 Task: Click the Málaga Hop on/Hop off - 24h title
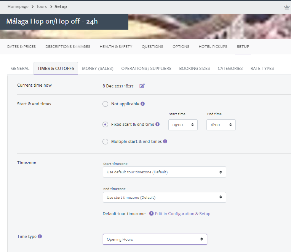[x=52, y=22]
